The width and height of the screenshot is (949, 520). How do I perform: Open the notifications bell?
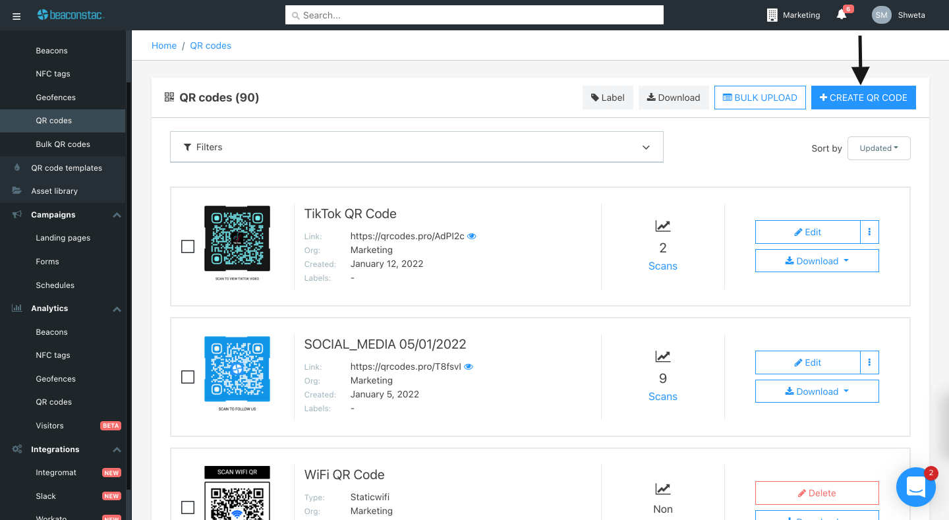(x=842, y=15)
